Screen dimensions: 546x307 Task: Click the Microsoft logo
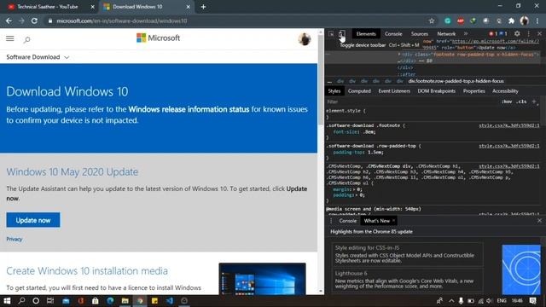pos(158,38)
